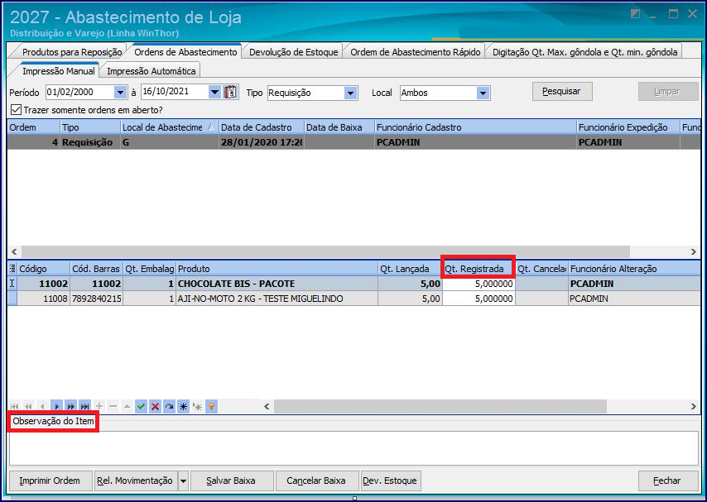Click Imprimir Ordem button
707x502 pixels.
(50, 481)
